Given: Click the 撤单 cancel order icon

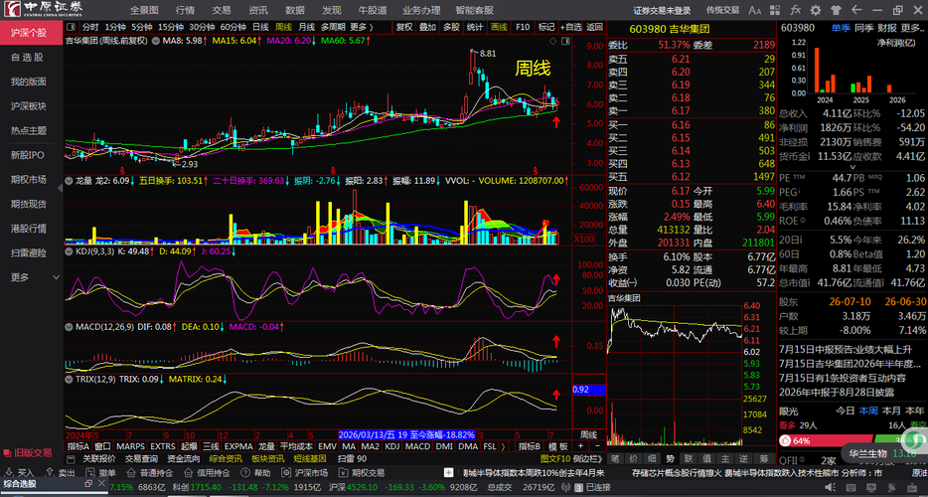Looking at the screenshot, I should point(90,473).
